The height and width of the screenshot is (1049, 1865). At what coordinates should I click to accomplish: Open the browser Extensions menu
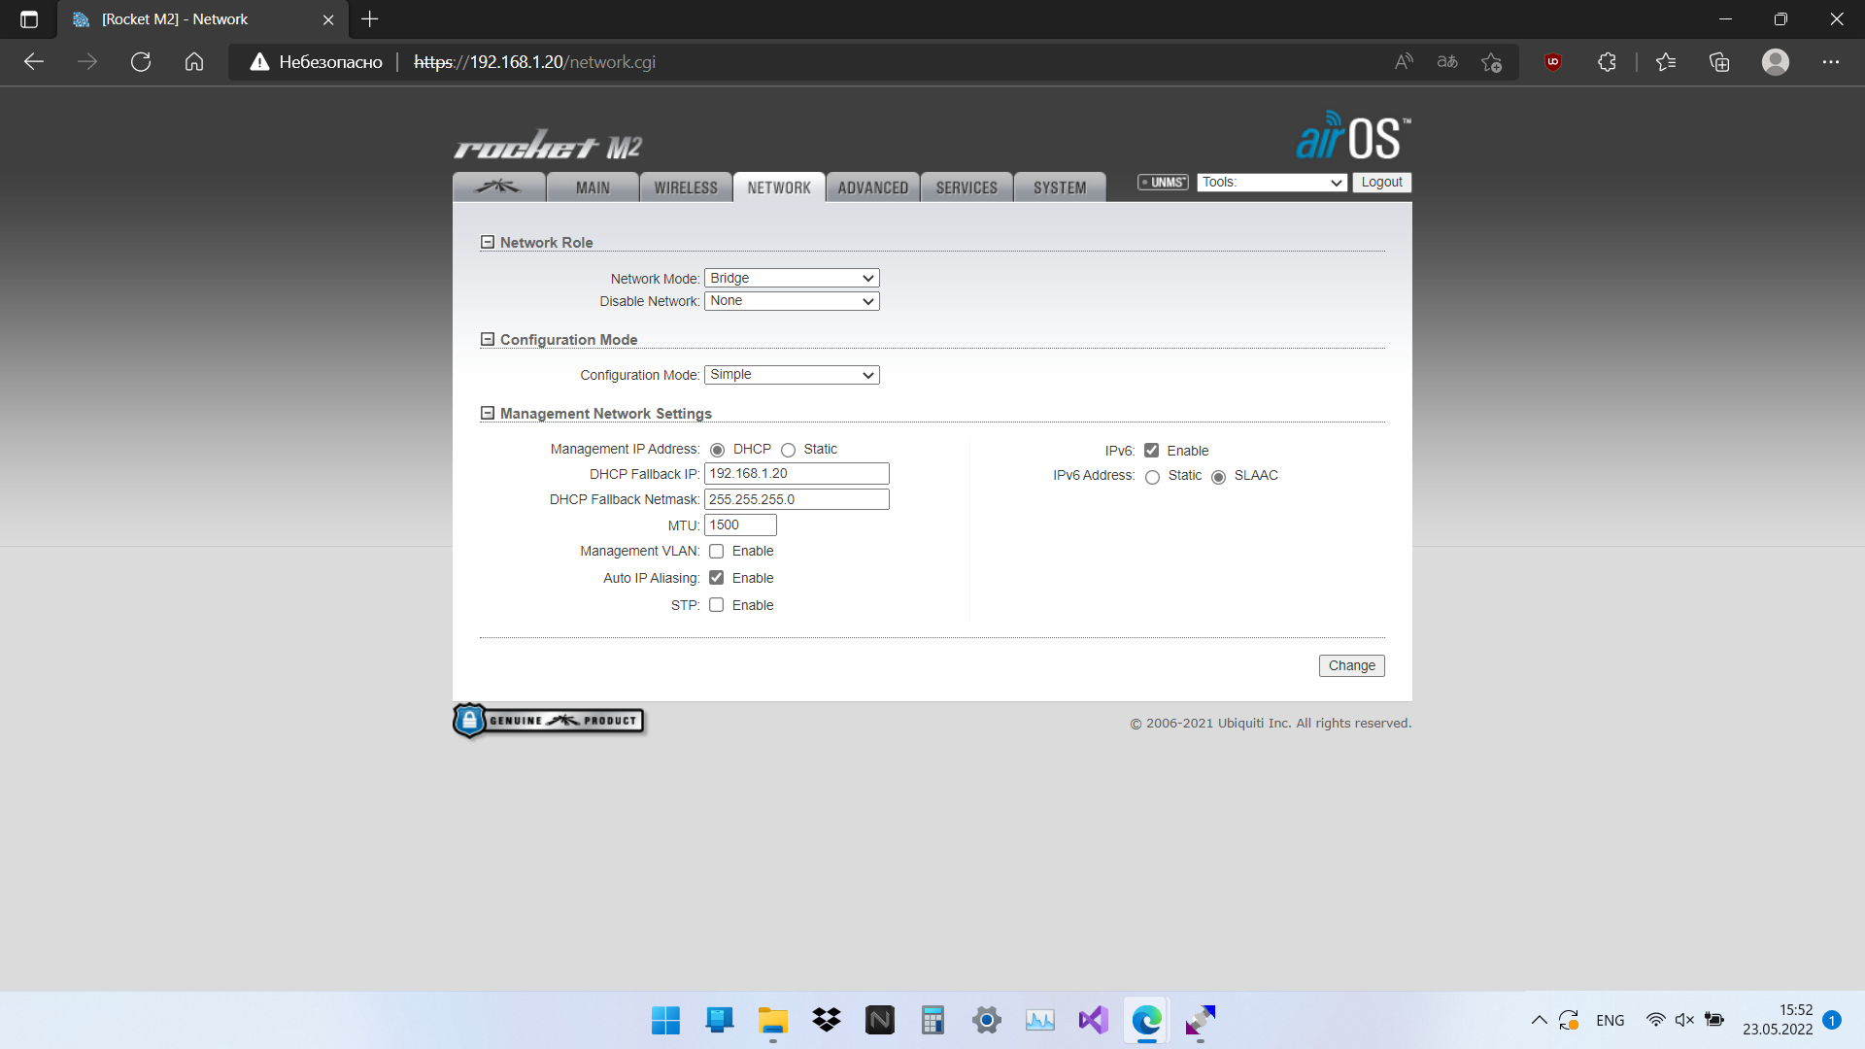1607,62
